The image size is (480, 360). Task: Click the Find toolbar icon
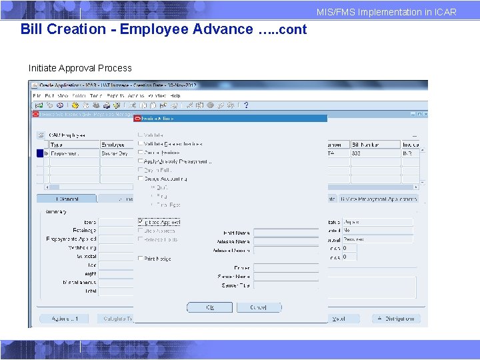pos(49,105)
